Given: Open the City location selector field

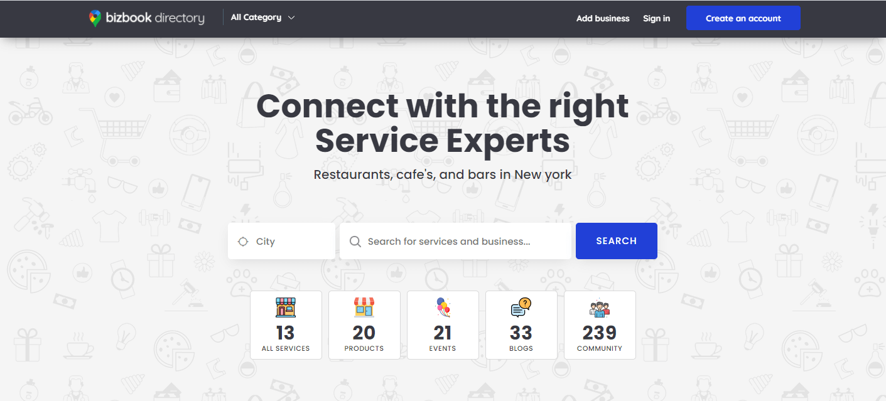Looking at the screenshot, I should (x=281, y=241).
